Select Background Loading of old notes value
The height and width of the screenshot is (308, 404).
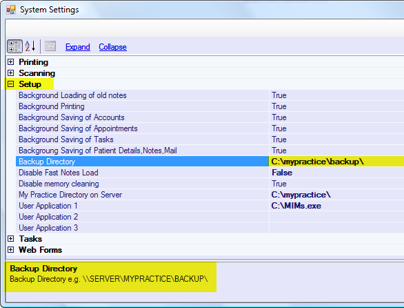336,95
